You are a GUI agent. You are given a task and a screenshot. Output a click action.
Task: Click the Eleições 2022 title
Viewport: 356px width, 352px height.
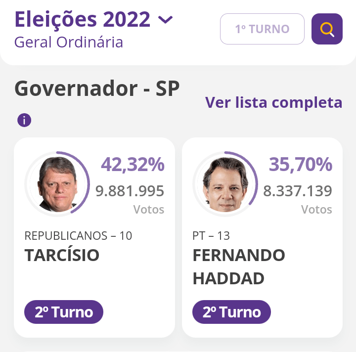83,19
